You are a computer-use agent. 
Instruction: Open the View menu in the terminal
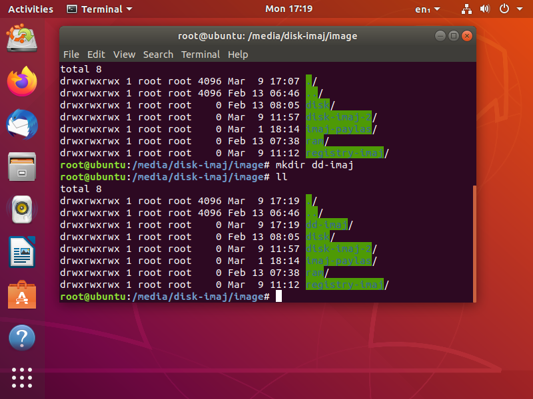pyautogui.click(x=124, y=55)
